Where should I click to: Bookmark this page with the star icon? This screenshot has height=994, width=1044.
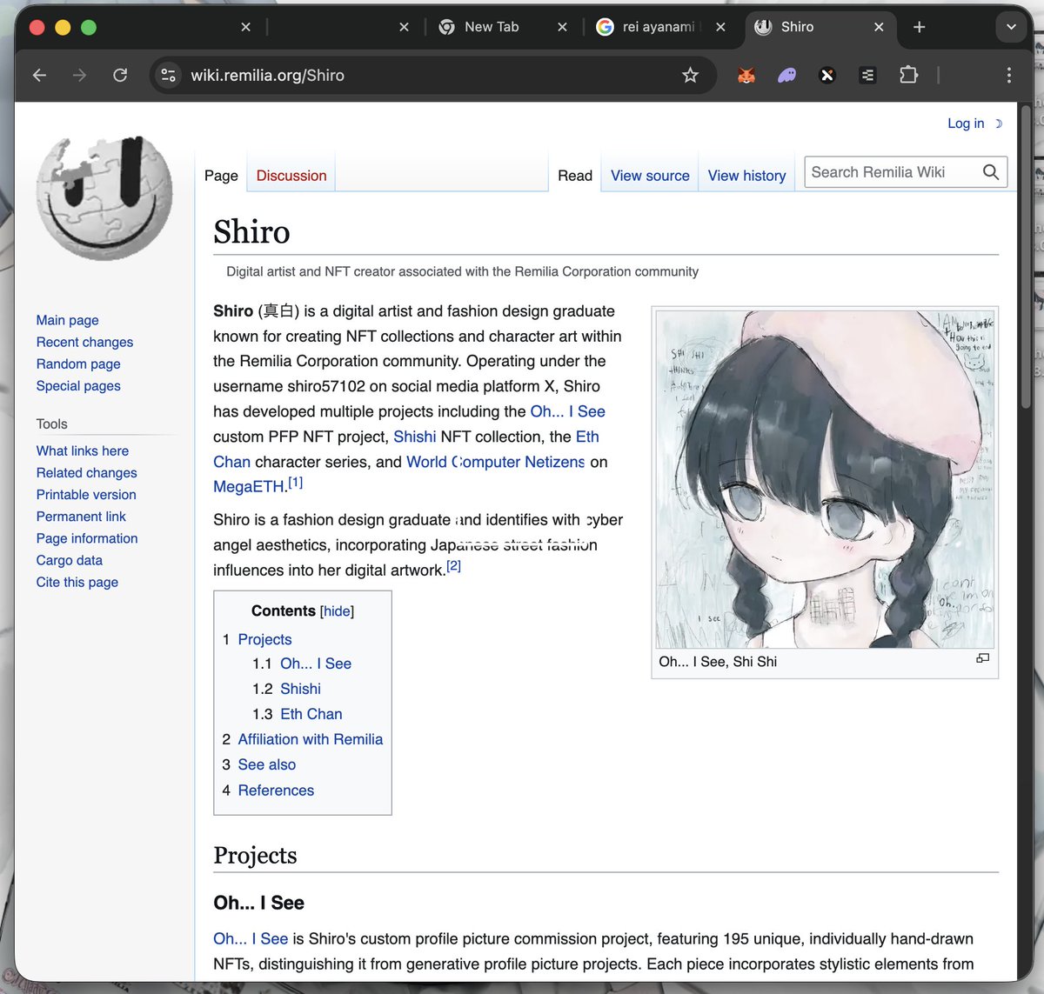pyautogui.click(x=690, y=76)
